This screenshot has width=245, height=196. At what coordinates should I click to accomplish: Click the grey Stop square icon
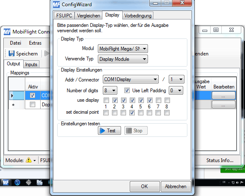tap(129, 131)
